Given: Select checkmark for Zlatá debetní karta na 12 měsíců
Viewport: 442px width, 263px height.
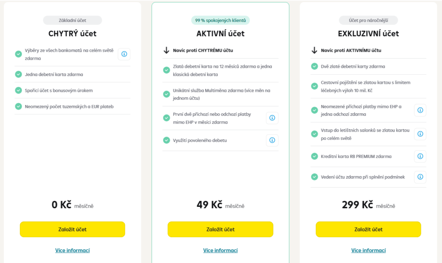Looking at the screenshot, I should coord(166,70).
